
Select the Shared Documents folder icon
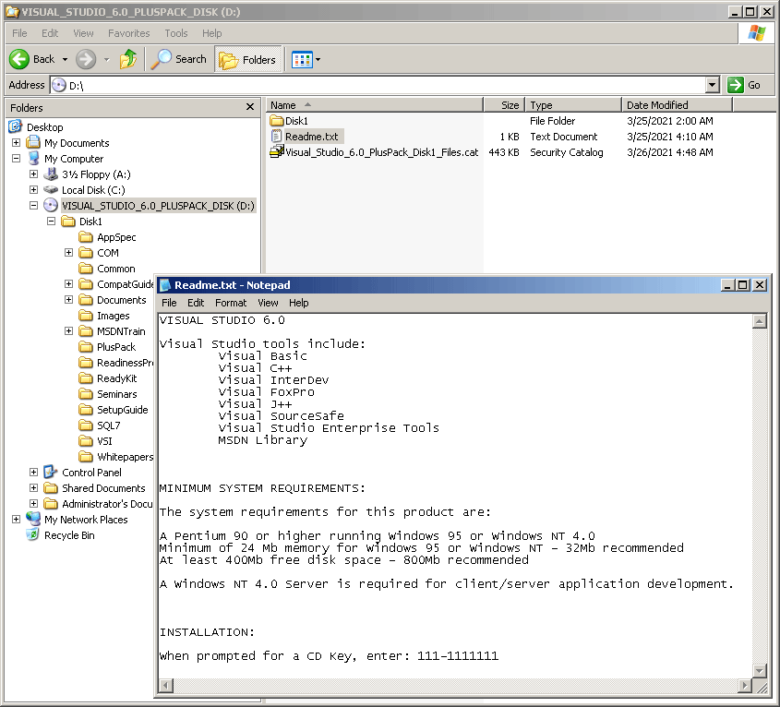point(51,488)
